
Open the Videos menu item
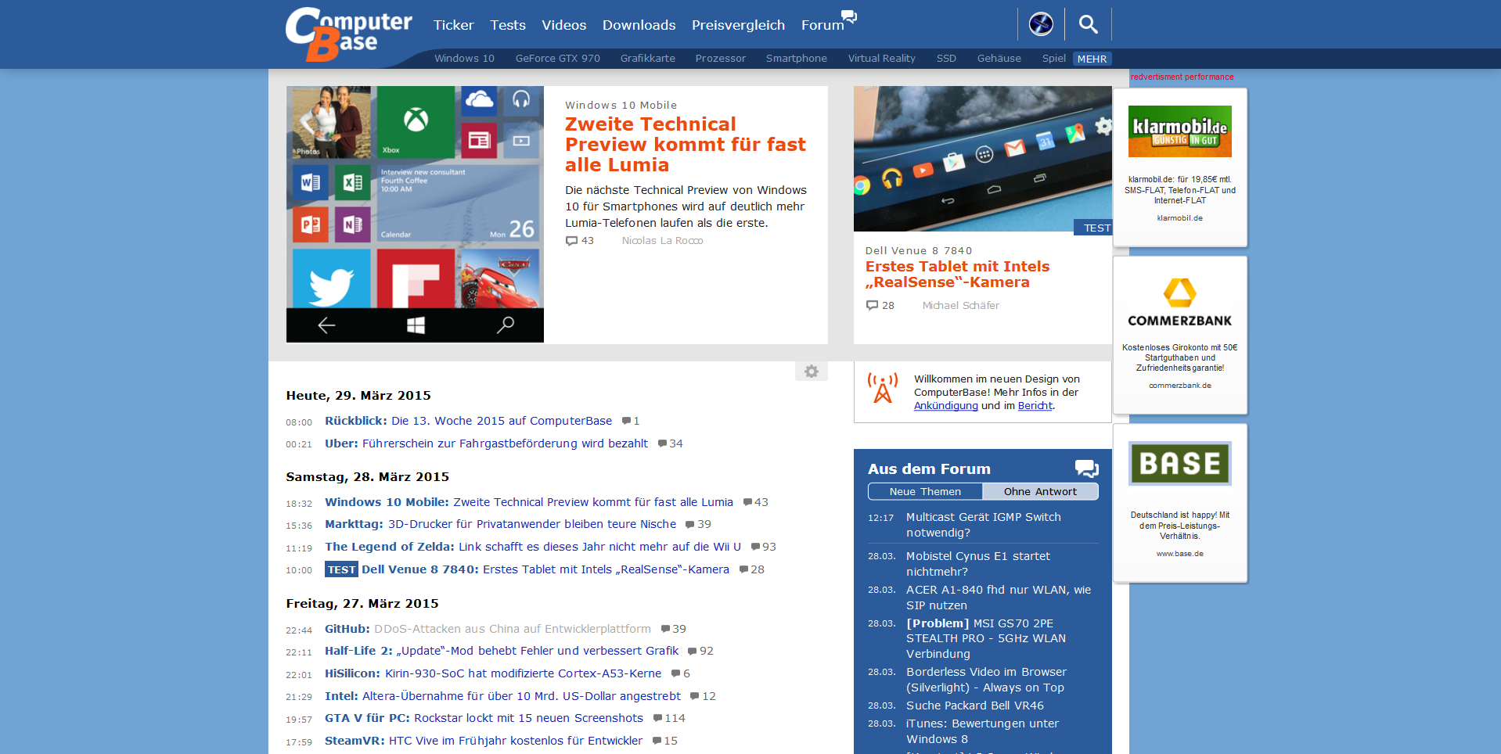coord(564,25)
